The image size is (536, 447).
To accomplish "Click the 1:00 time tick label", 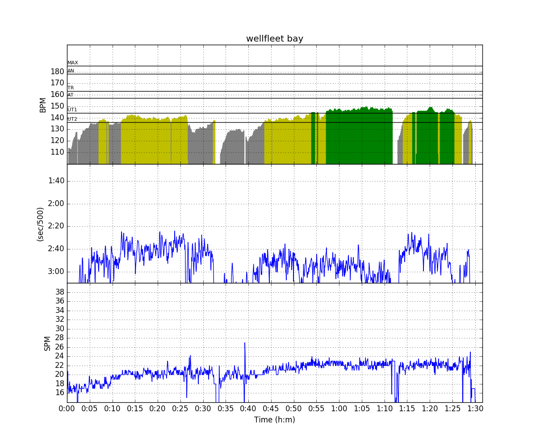I will click(x=339, y=408).
